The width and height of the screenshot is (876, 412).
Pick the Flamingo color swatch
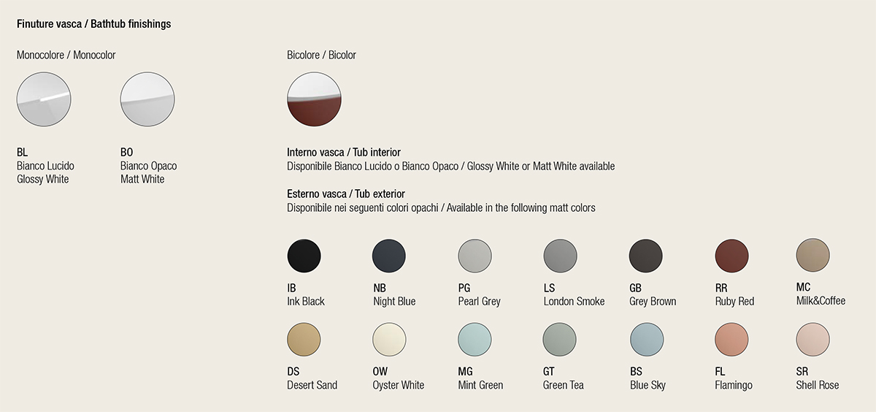[731, 340]
